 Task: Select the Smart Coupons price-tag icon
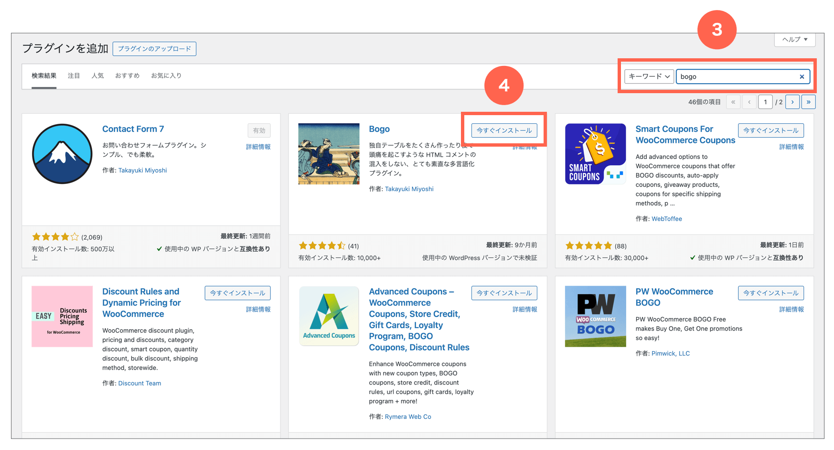tap(595, 154)
